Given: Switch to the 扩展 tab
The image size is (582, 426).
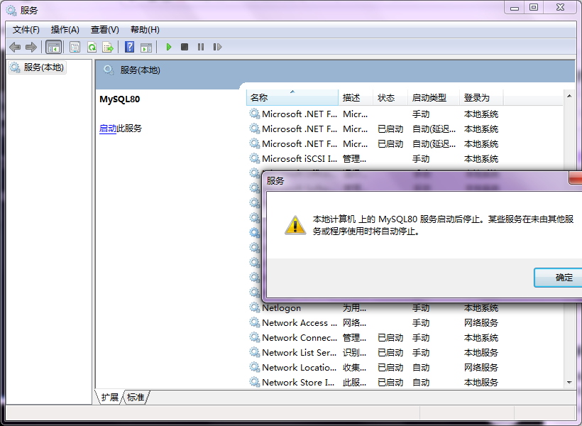Looking at the screenshot, I should (109, 398).
